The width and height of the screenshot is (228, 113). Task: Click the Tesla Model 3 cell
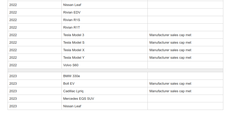tap(104, 35)
